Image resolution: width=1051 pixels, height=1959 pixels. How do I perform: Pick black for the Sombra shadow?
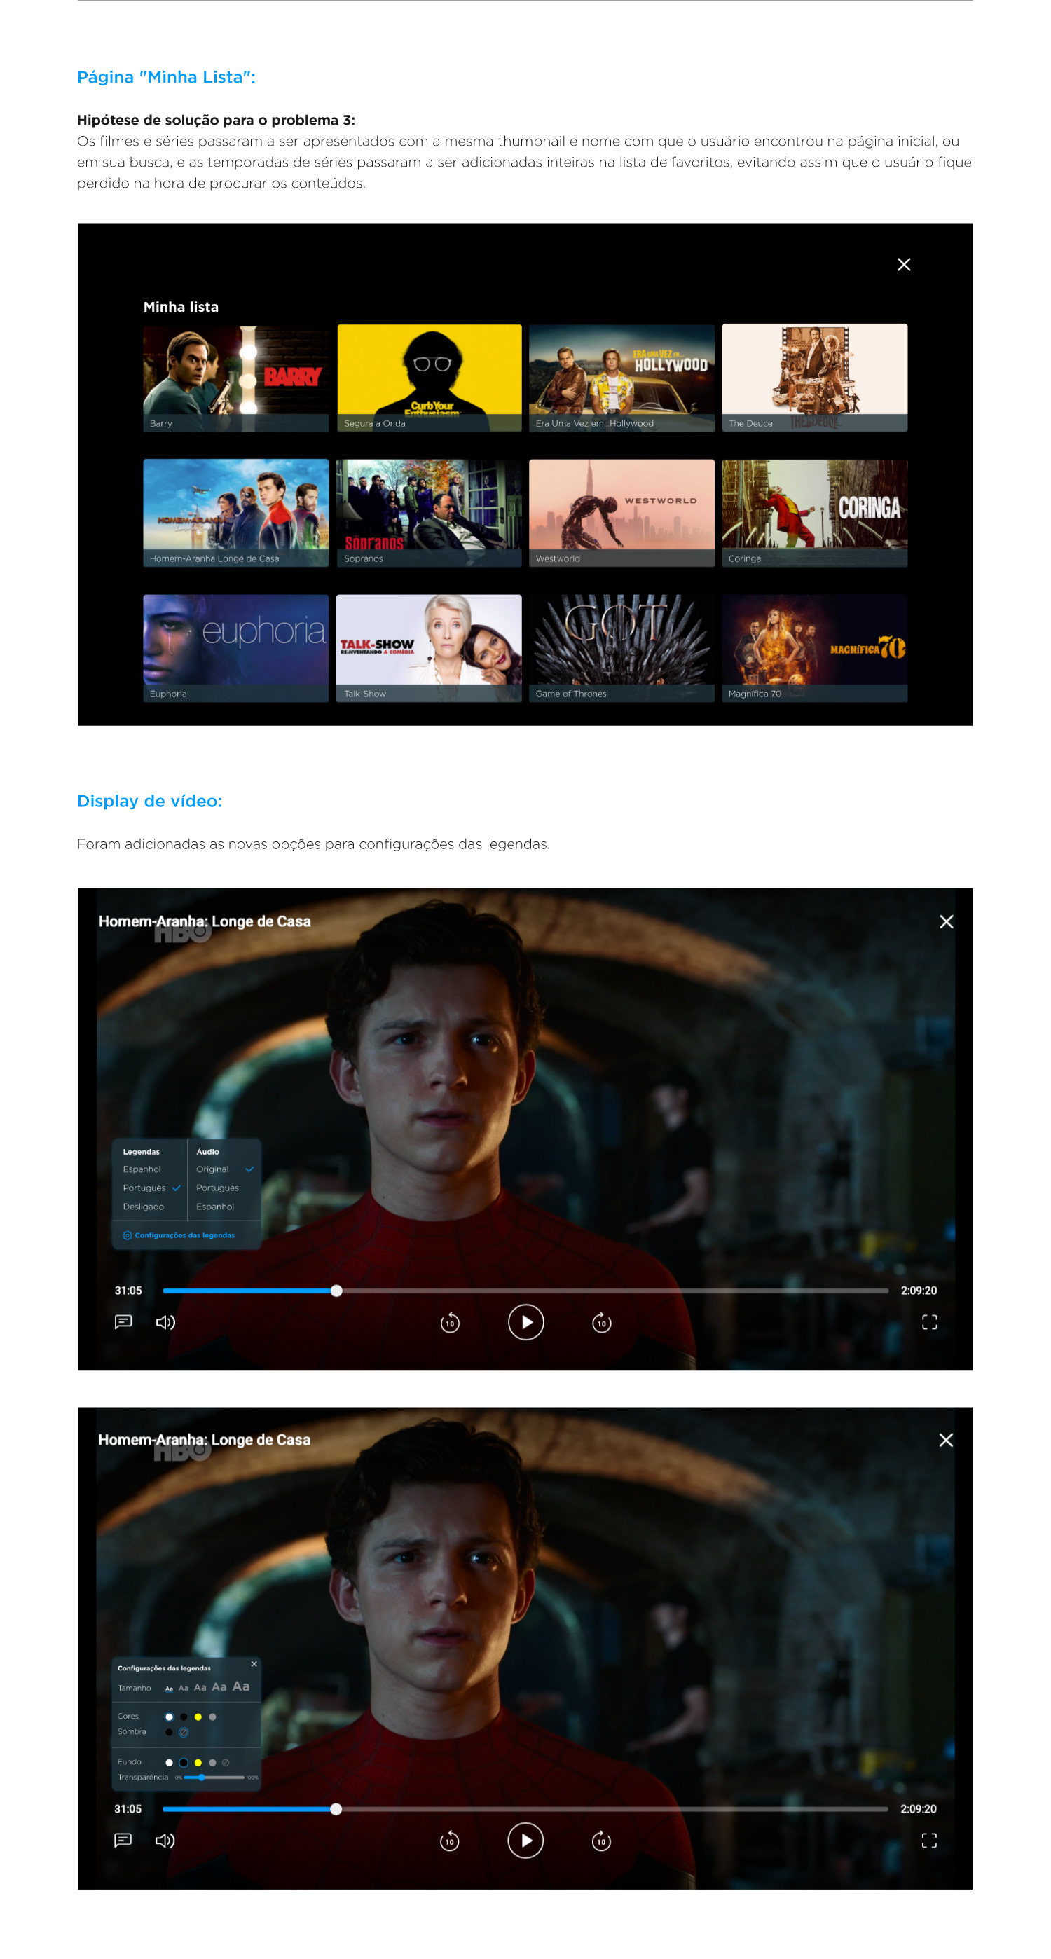pyautogui.click(x=170, y=1733)
